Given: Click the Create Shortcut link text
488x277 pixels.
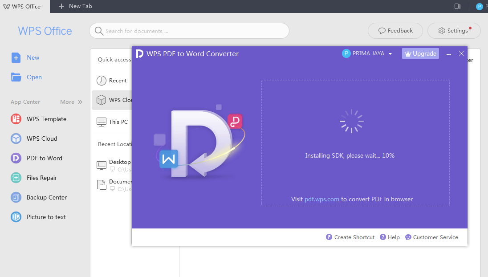Looking at the screenshot, I should [x=354, y=237].
